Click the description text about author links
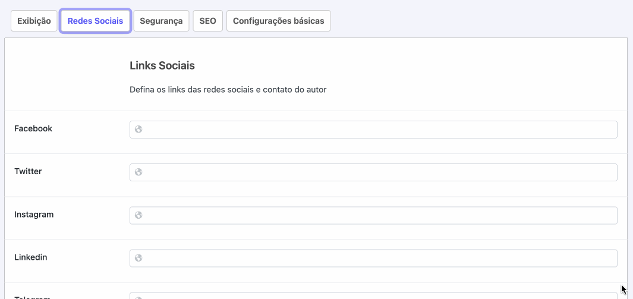 [x=228, y=90]
